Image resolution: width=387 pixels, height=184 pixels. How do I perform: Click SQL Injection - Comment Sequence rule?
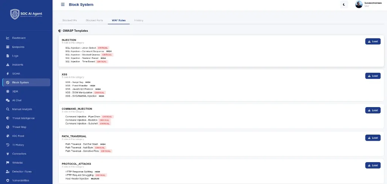point(85,51)
